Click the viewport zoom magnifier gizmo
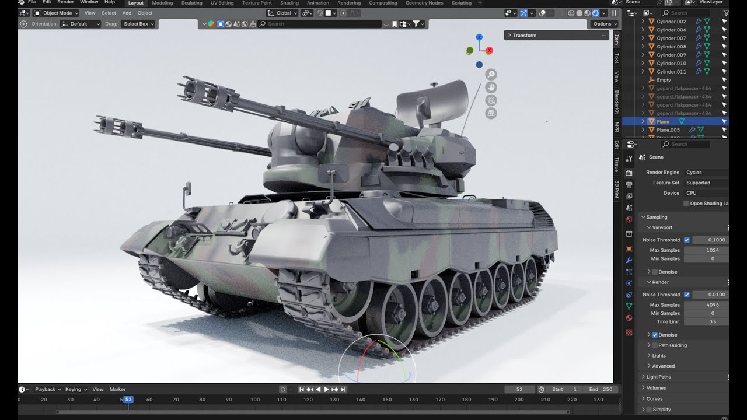The width and height of the screenshot is (747, 420). point(491,74)
